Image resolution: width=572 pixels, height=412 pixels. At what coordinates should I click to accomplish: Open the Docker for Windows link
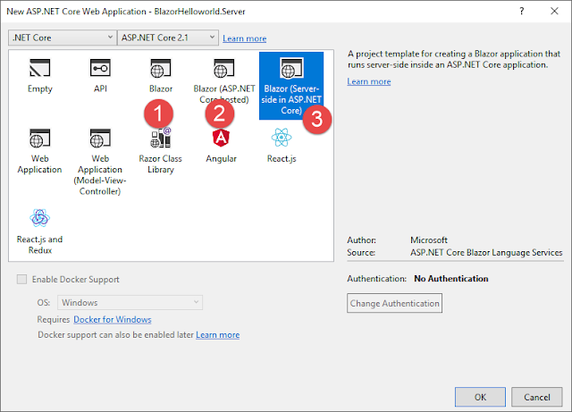pos(113,320)
